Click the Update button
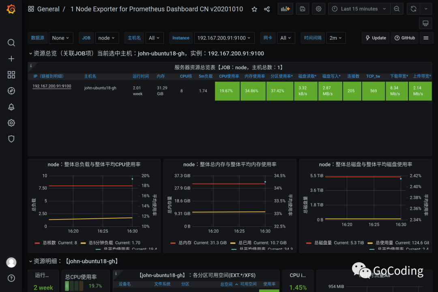Screen dimensions: 438x292 pos(376,38)
